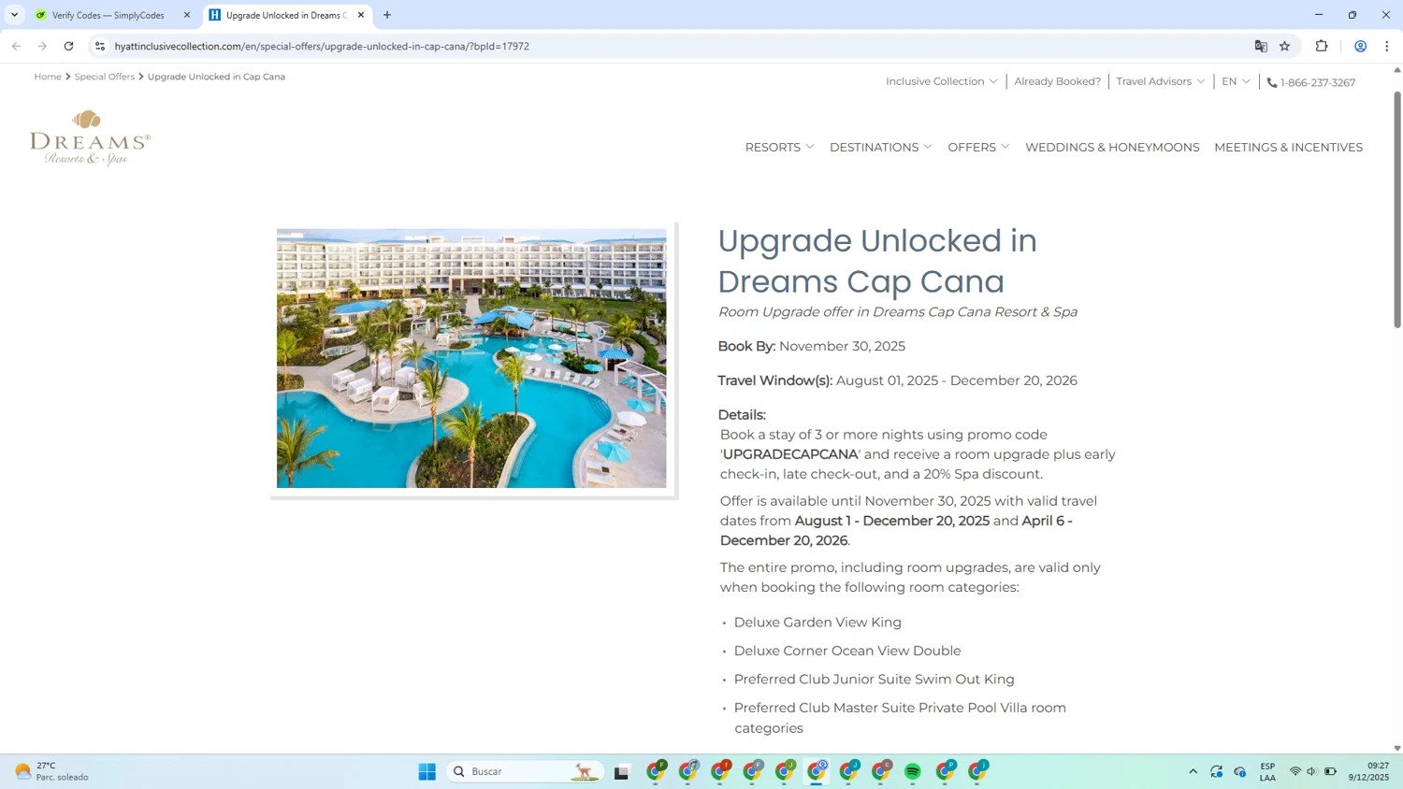Click the Travel Window(s) date line
The image size is (1403, 789).
pyautogui.click(x=898, y=380)
